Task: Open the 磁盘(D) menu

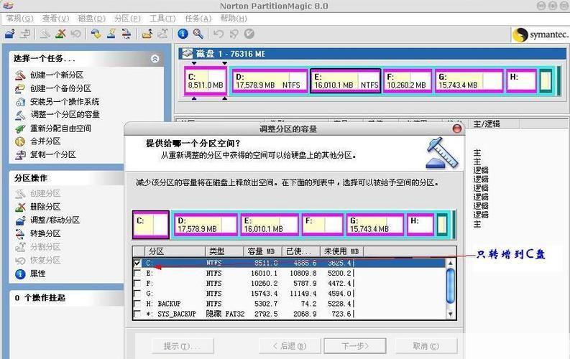Action: (x=91, y=18)
